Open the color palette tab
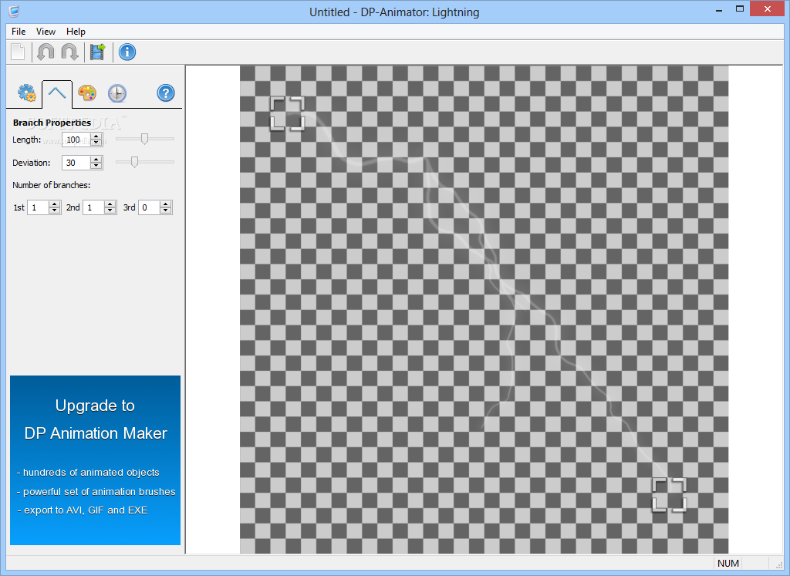 [x=87, y=93]
